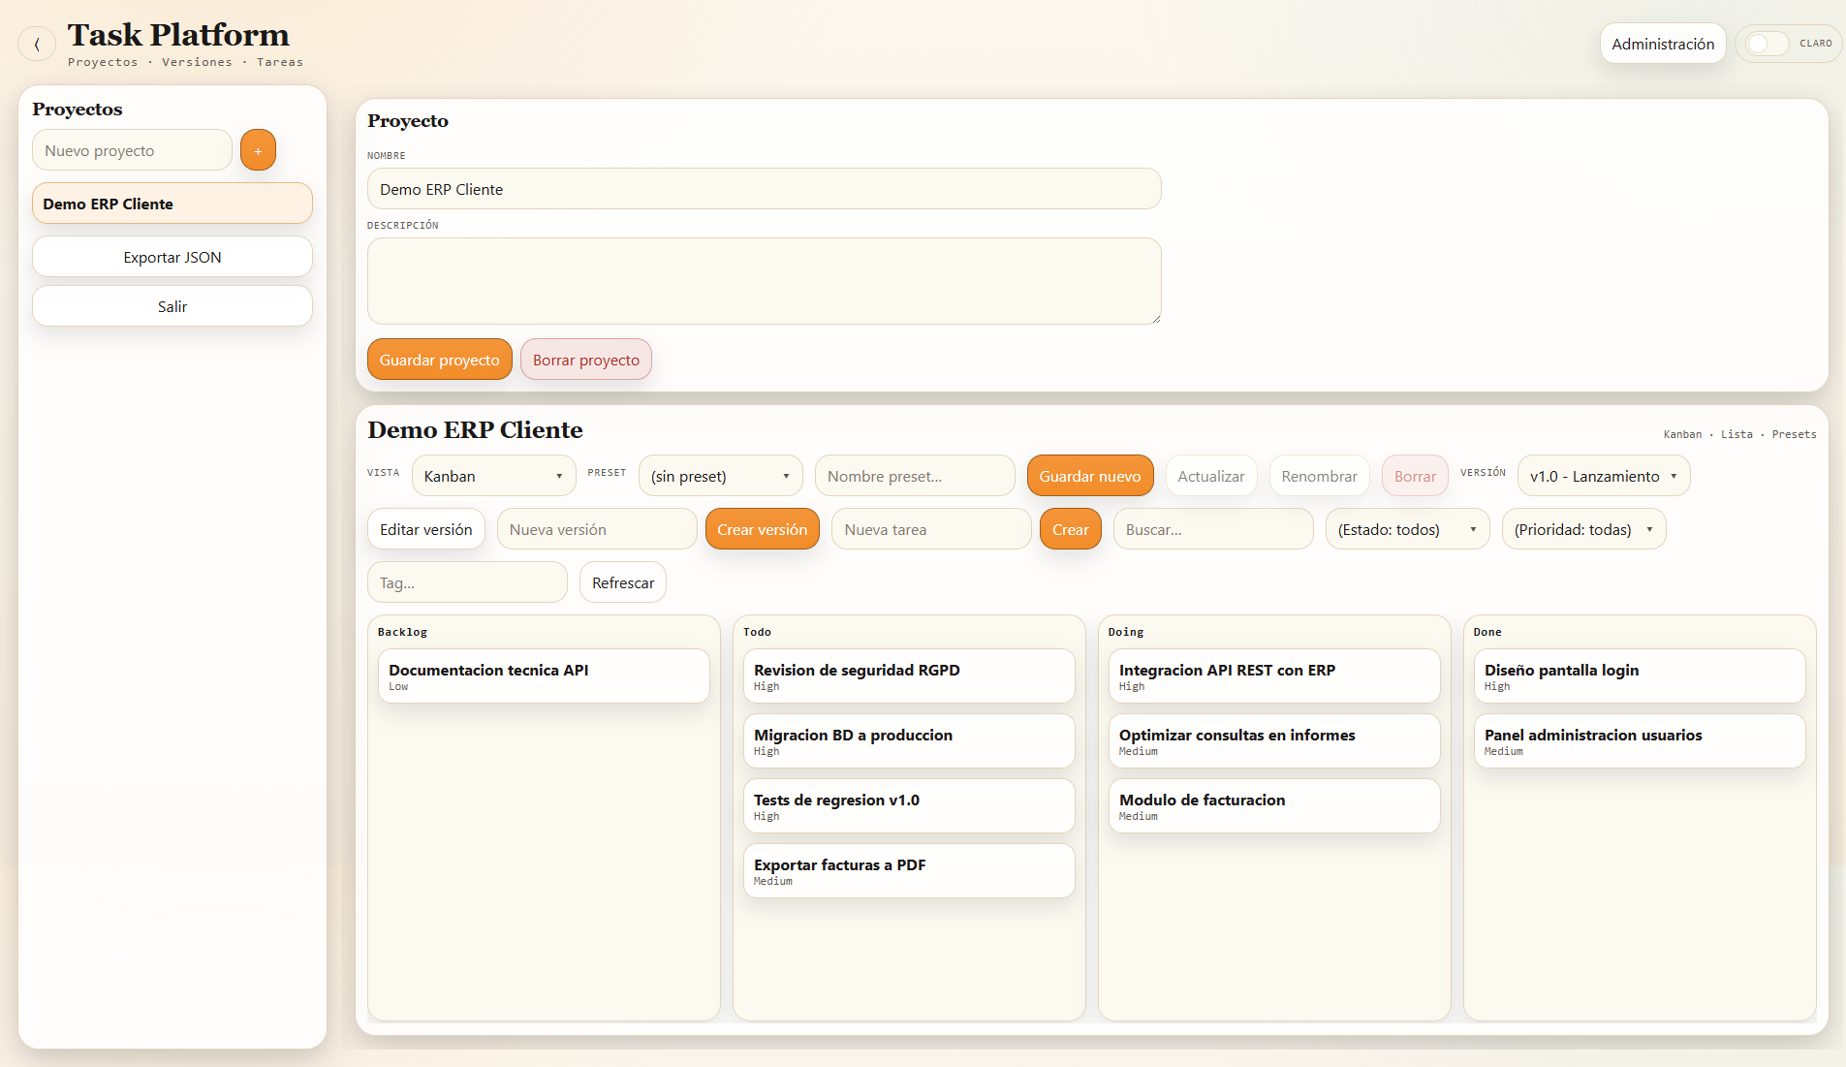
Task: Click the plus icon to add a project
Action: pyautogui.click(x=258, y=149)
